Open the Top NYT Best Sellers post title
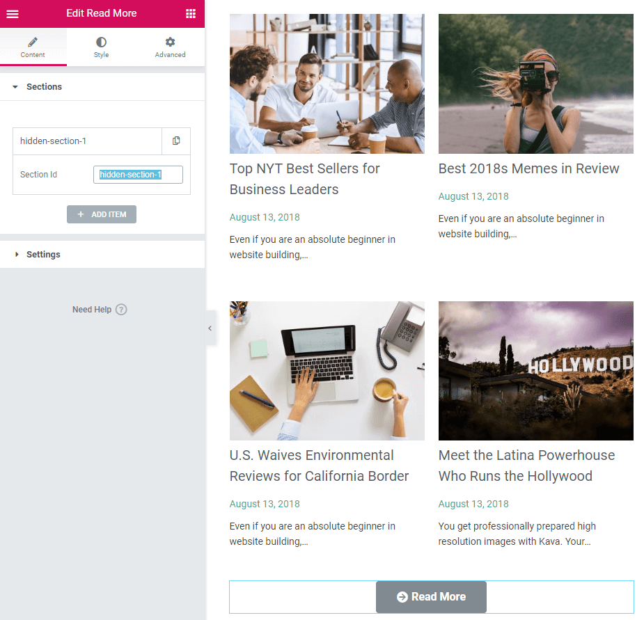644x620 pixels. tap(304, 179)
